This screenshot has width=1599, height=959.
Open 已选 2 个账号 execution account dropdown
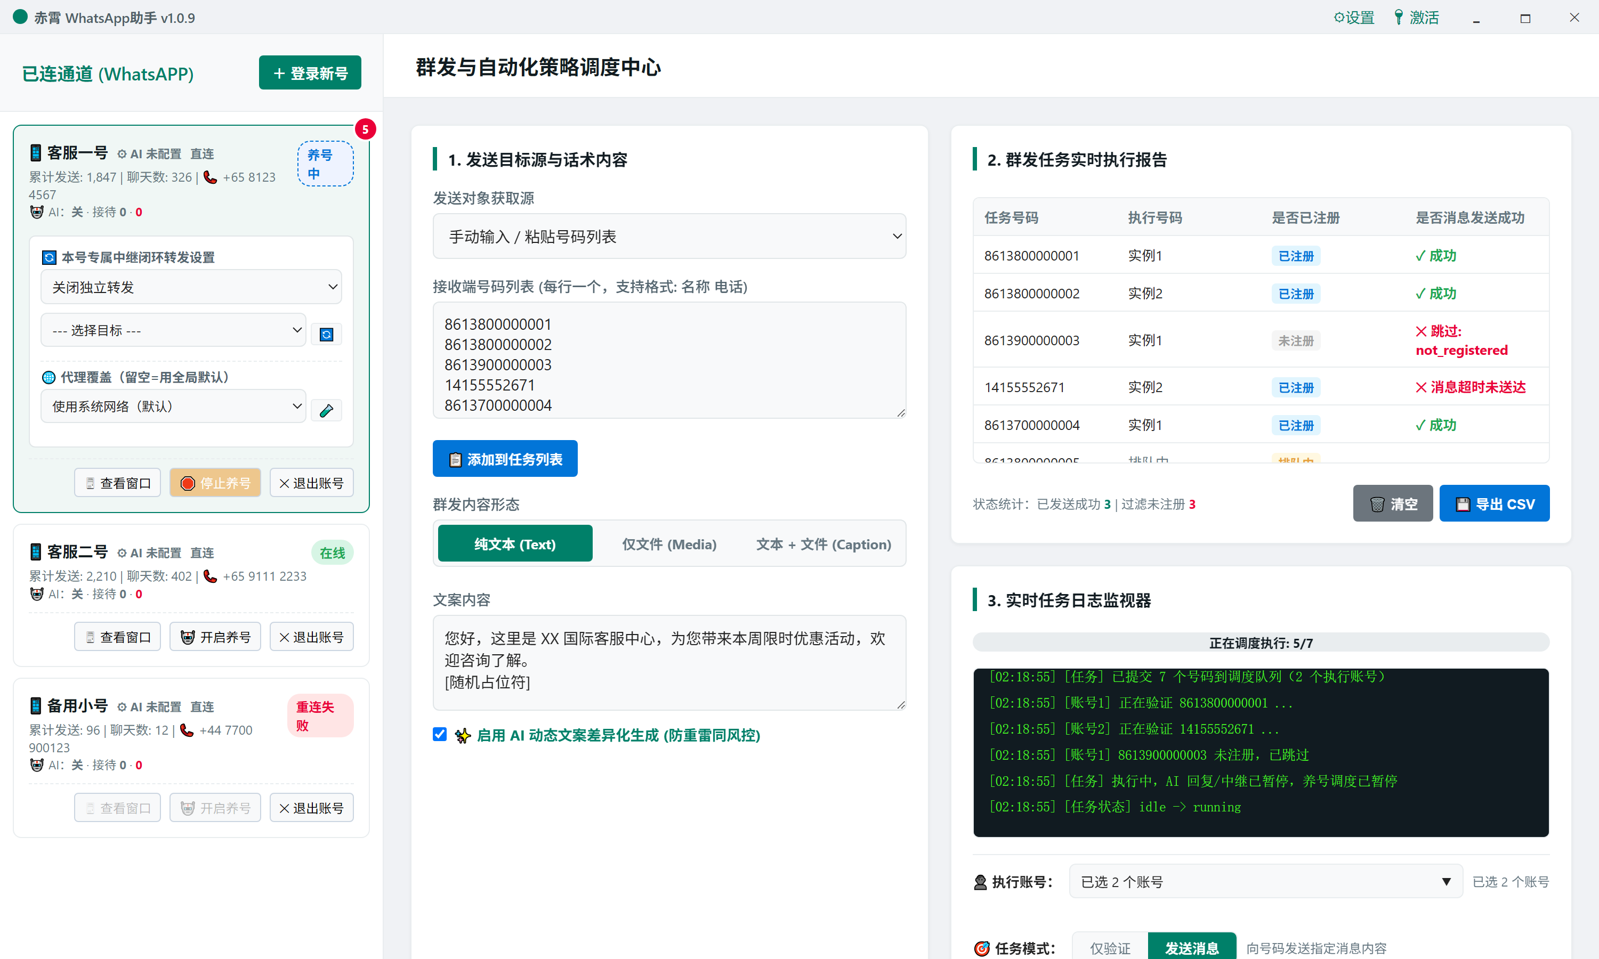click(1265, 881)
